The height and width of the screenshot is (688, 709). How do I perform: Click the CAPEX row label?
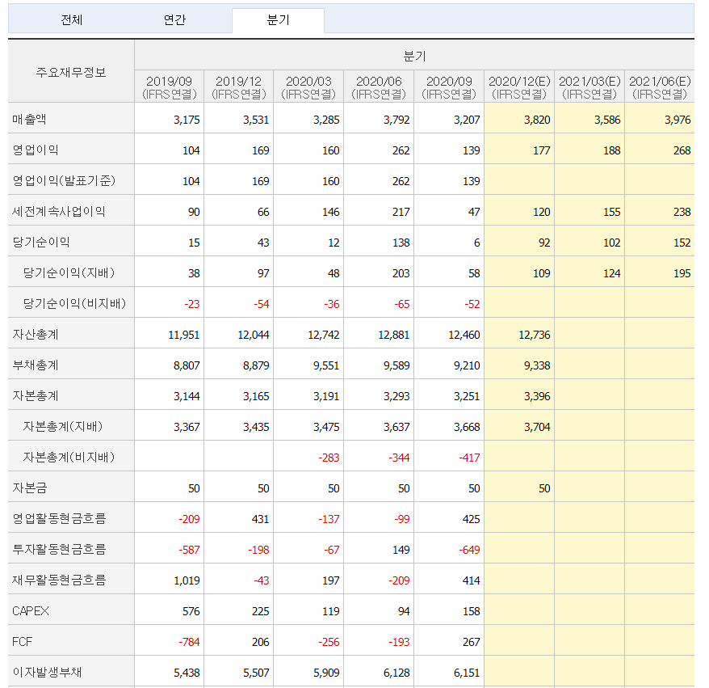[31, 611]
